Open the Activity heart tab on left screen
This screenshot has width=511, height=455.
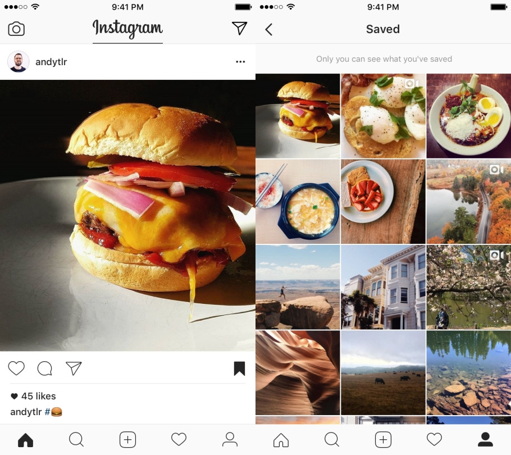(179, 439)
